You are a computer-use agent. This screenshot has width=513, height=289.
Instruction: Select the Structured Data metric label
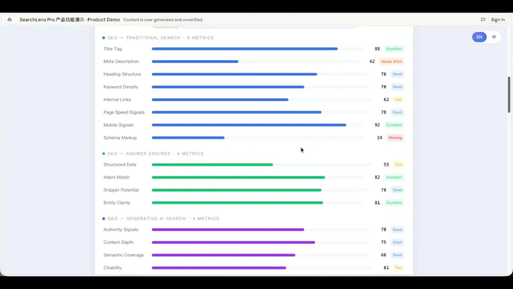(x=120, y=165)
